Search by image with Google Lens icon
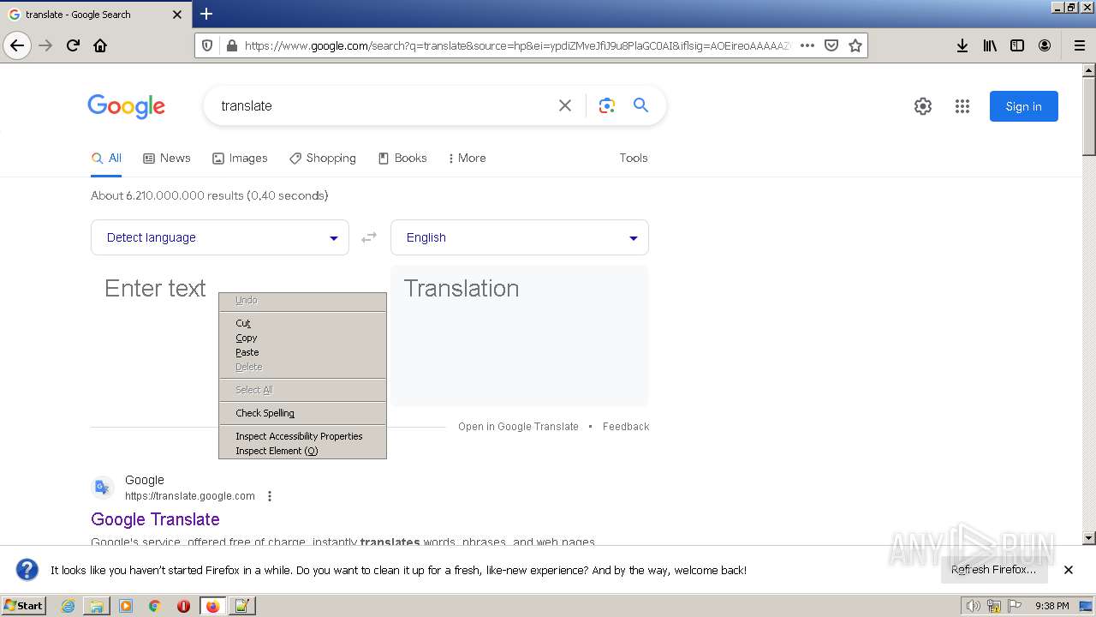Image resolution: width=1096 pixels, height=617 pixels. [x=607, y=105]
